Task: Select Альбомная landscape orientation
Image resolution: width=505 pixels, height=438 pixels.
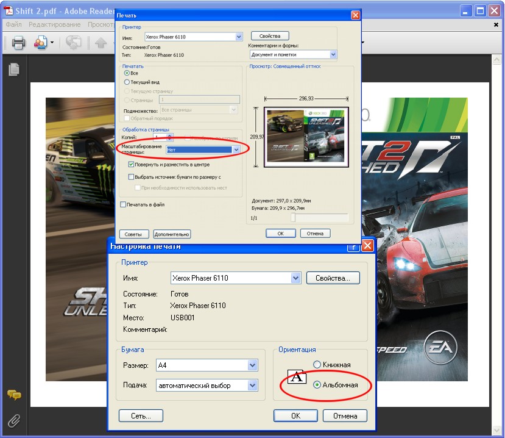Action: (x=317, y=384)
